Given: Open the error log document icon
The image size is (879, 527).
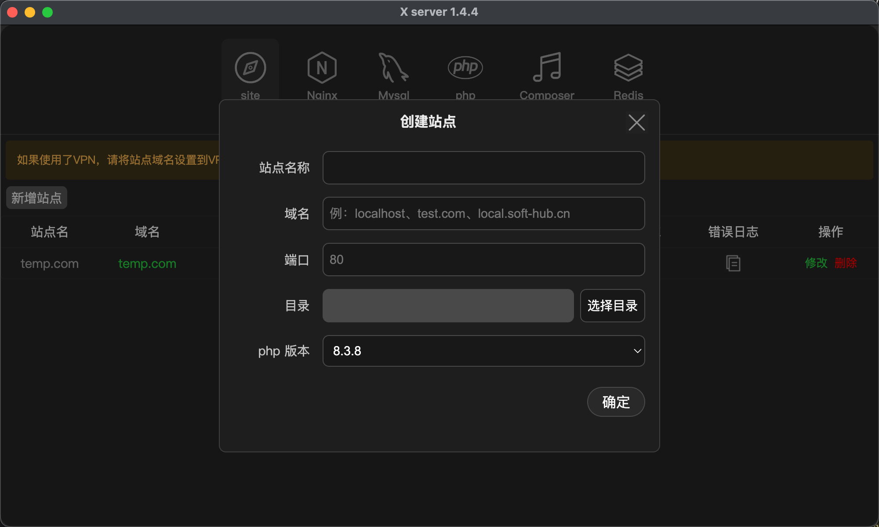Looking at the screenshot, I should 733,263.
